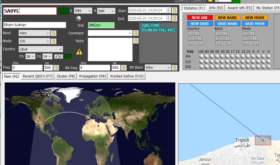Click the CW V band status indicator

(263, 62)
